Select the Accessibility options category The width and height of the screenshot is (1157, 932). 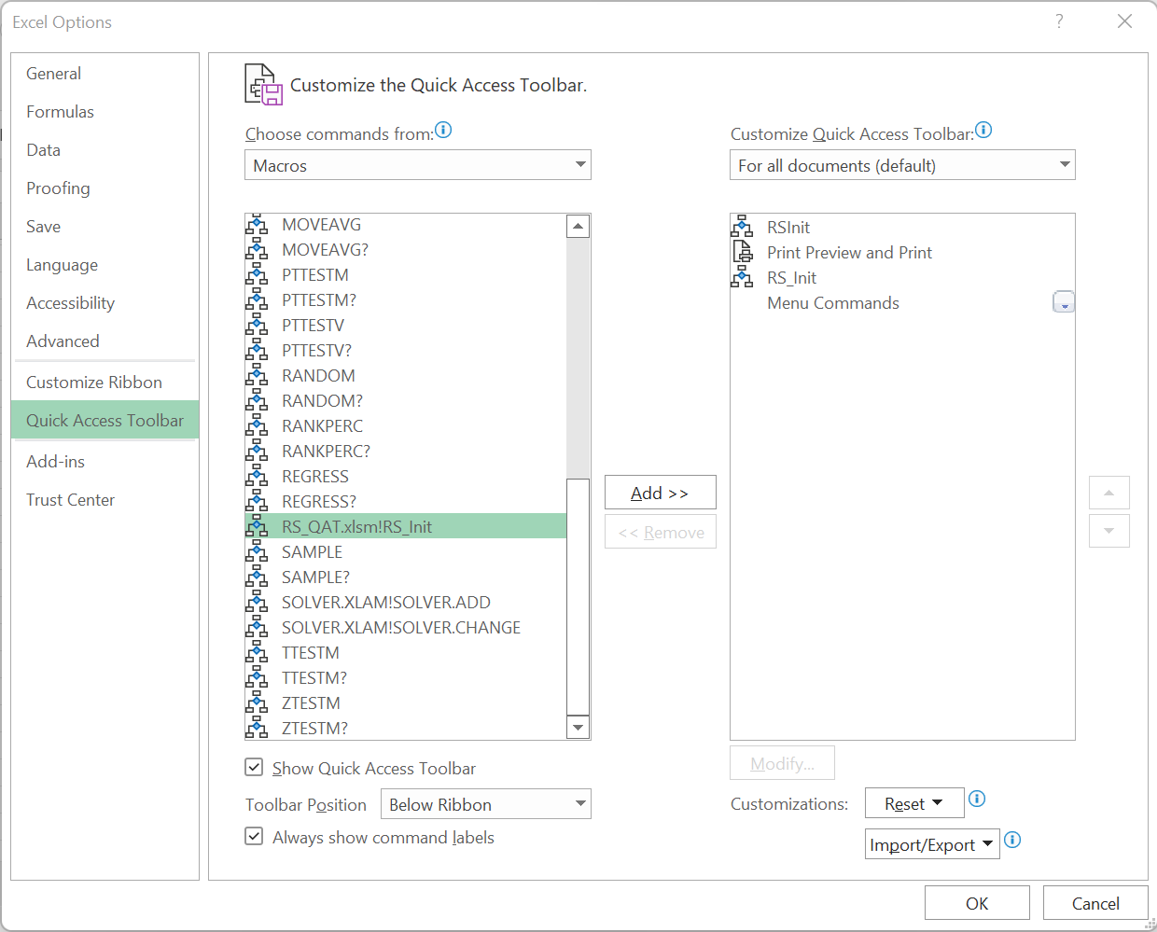pos(105,303)
